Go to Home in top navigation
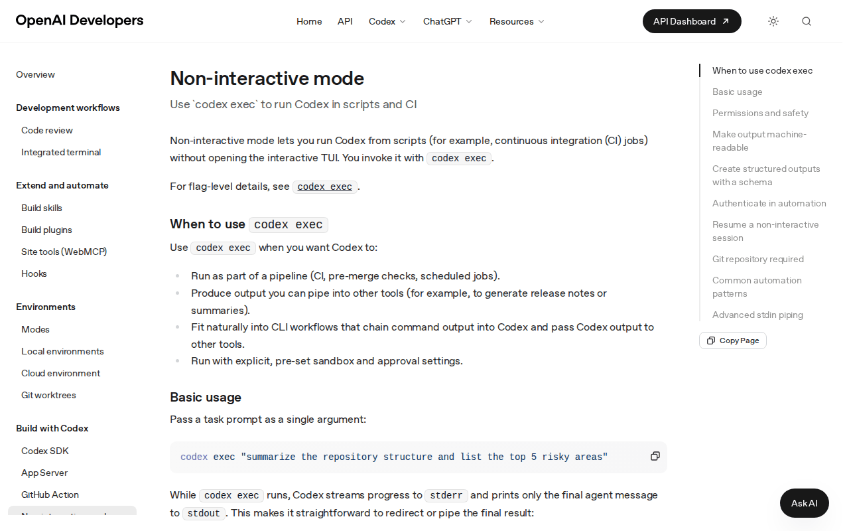This screenshot has height=531, width=849. click(x=309, y=21)
